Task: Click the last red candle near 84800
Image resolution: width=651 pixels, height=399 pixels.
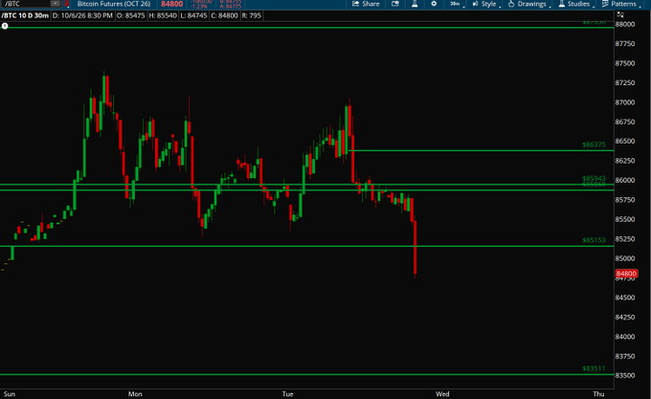Action: click(415, 248)
